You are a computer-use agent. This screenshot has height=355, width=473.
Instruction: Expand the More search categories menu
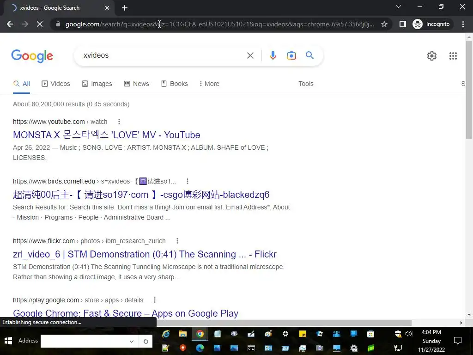209,84
